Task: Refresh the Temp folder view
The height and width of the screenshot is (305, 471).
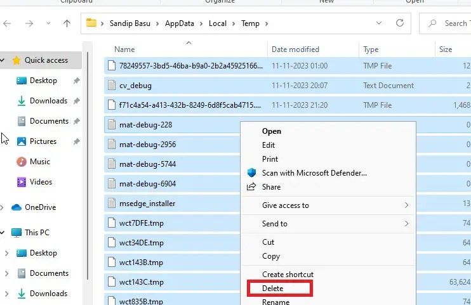Action: click(399, 23)
